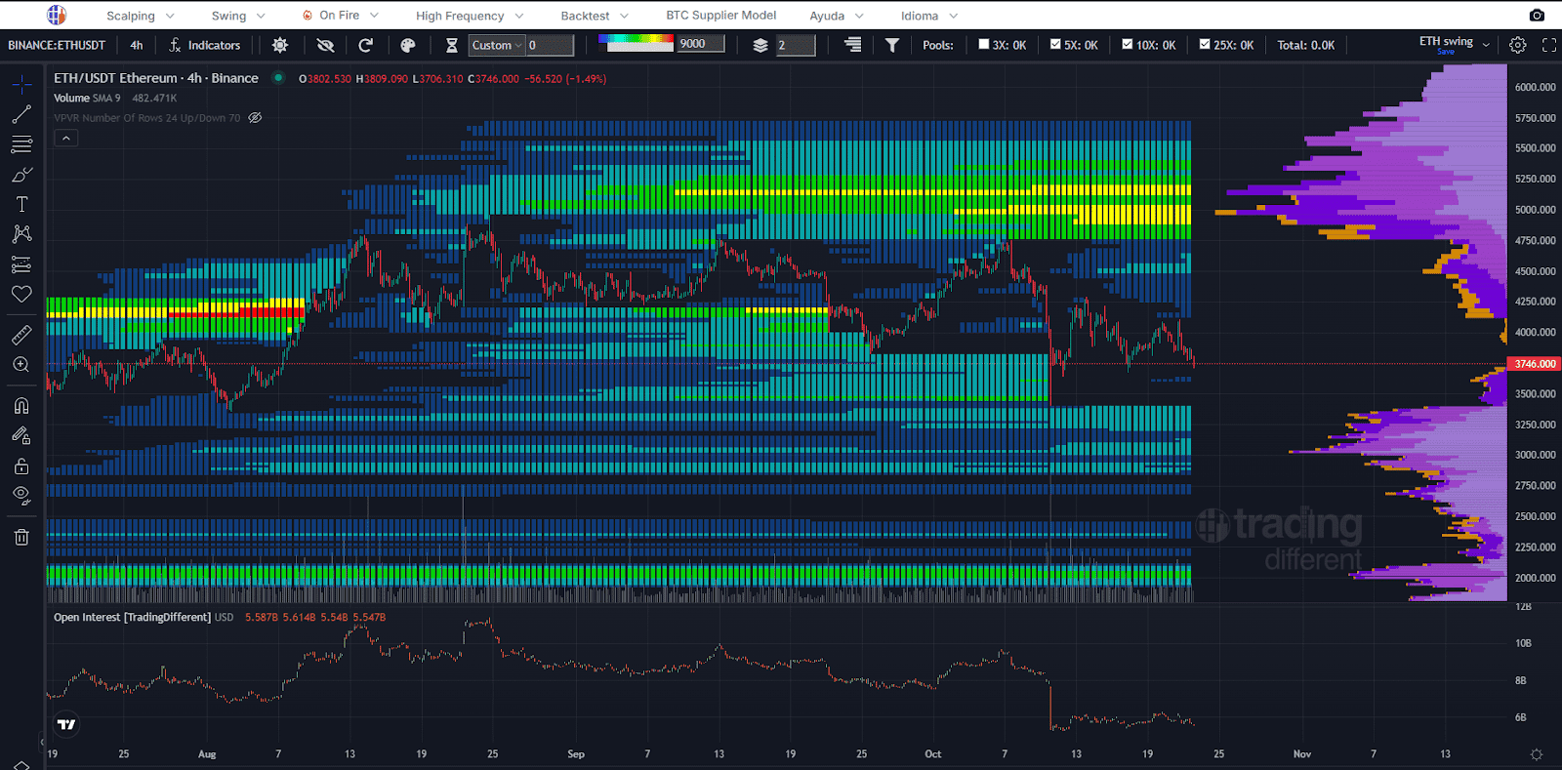This screenshot has width=1562, height=770.
Task: Open the heart favorites icon tool
Action: click(x=21, y=294)
